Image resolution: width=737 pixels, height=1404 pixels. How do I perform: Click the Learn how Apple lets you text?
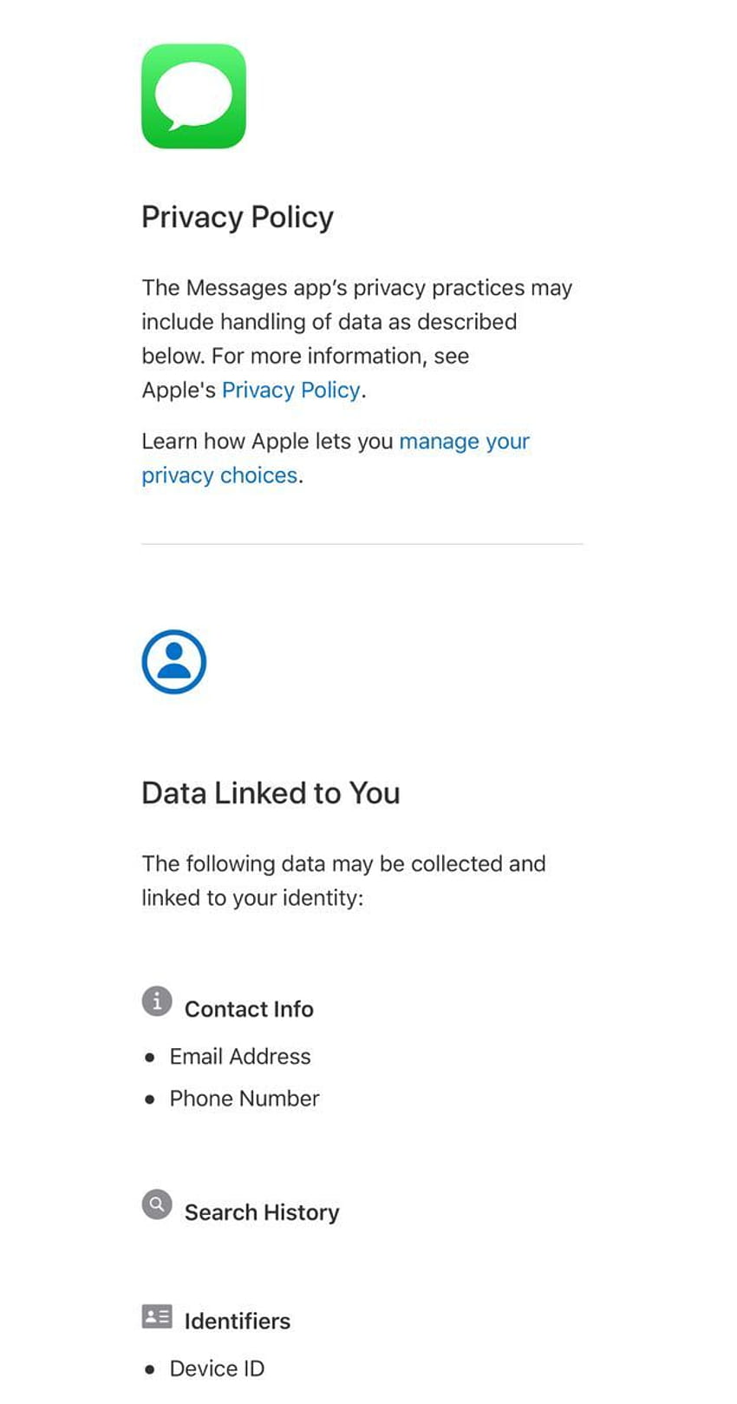(x=267, y=442)
